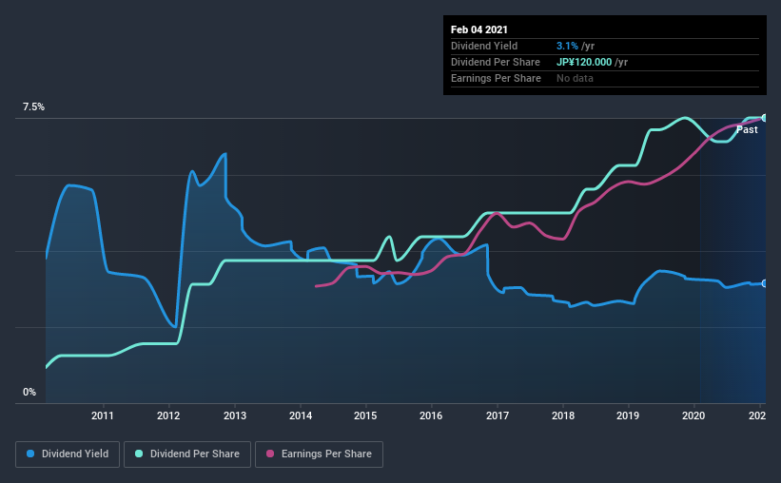This screenshot has height=483, width=781.
Task: Click the Dividend Per Share endpoint marker
Action: (x=764, y=118)
